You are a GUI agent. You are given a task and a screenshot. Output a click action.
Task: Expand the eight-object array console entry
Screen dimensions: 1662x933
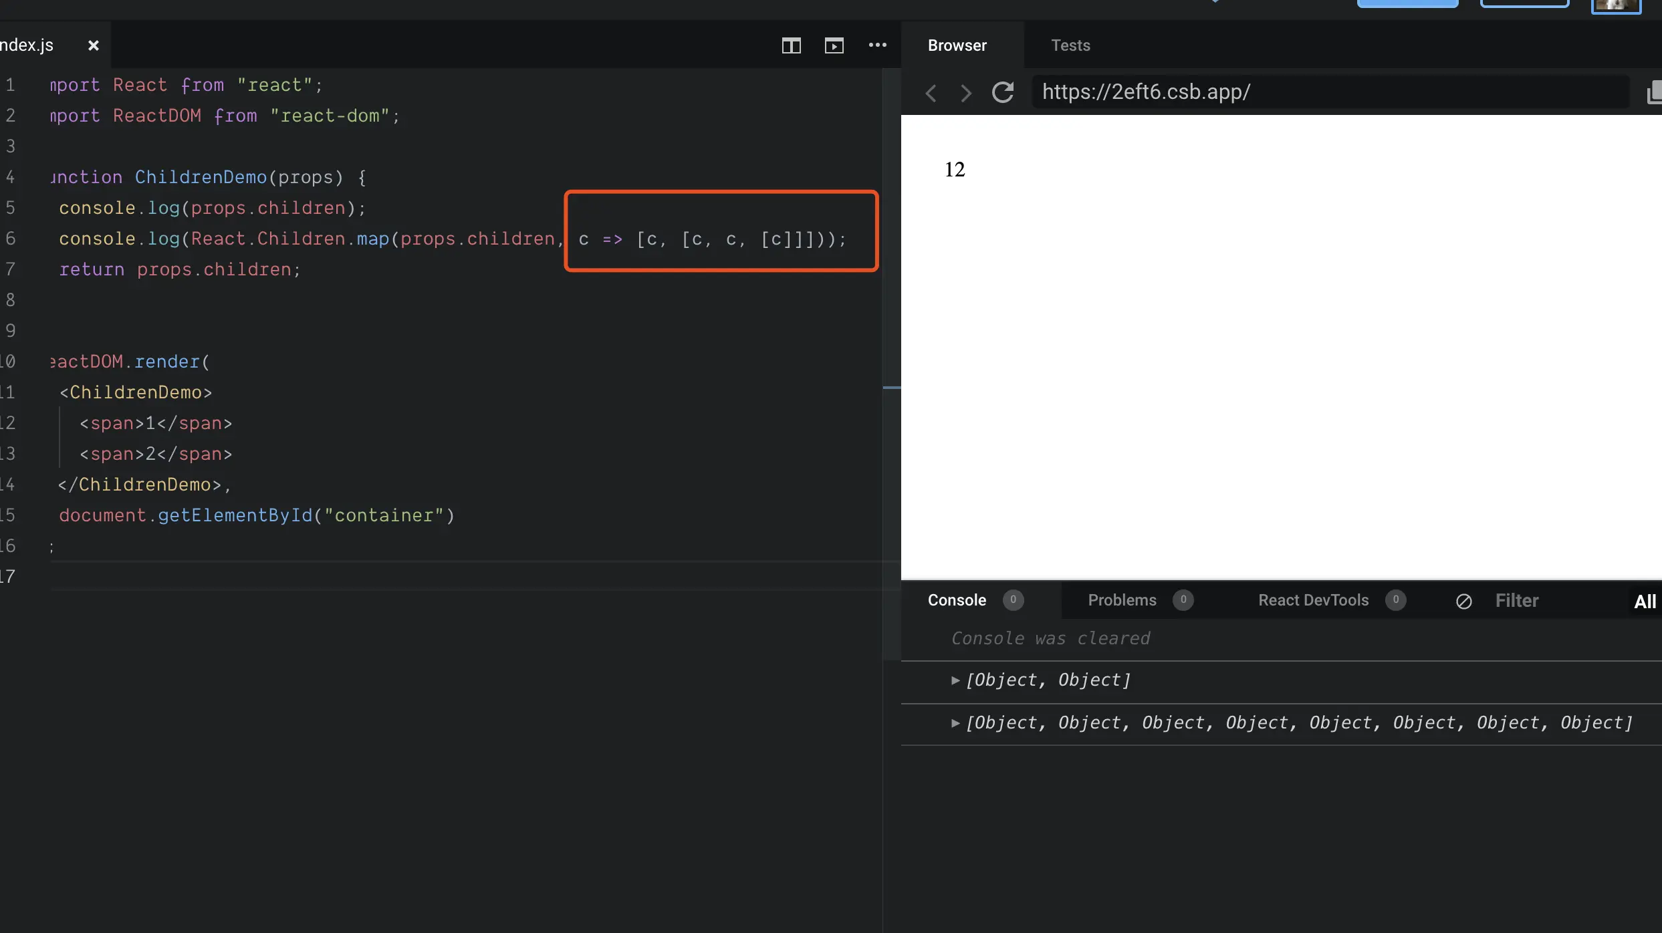click(x=955, y=723)
